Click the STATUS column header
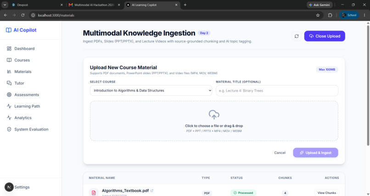Screen dimensions: 370x196 (x=236, y=178)
